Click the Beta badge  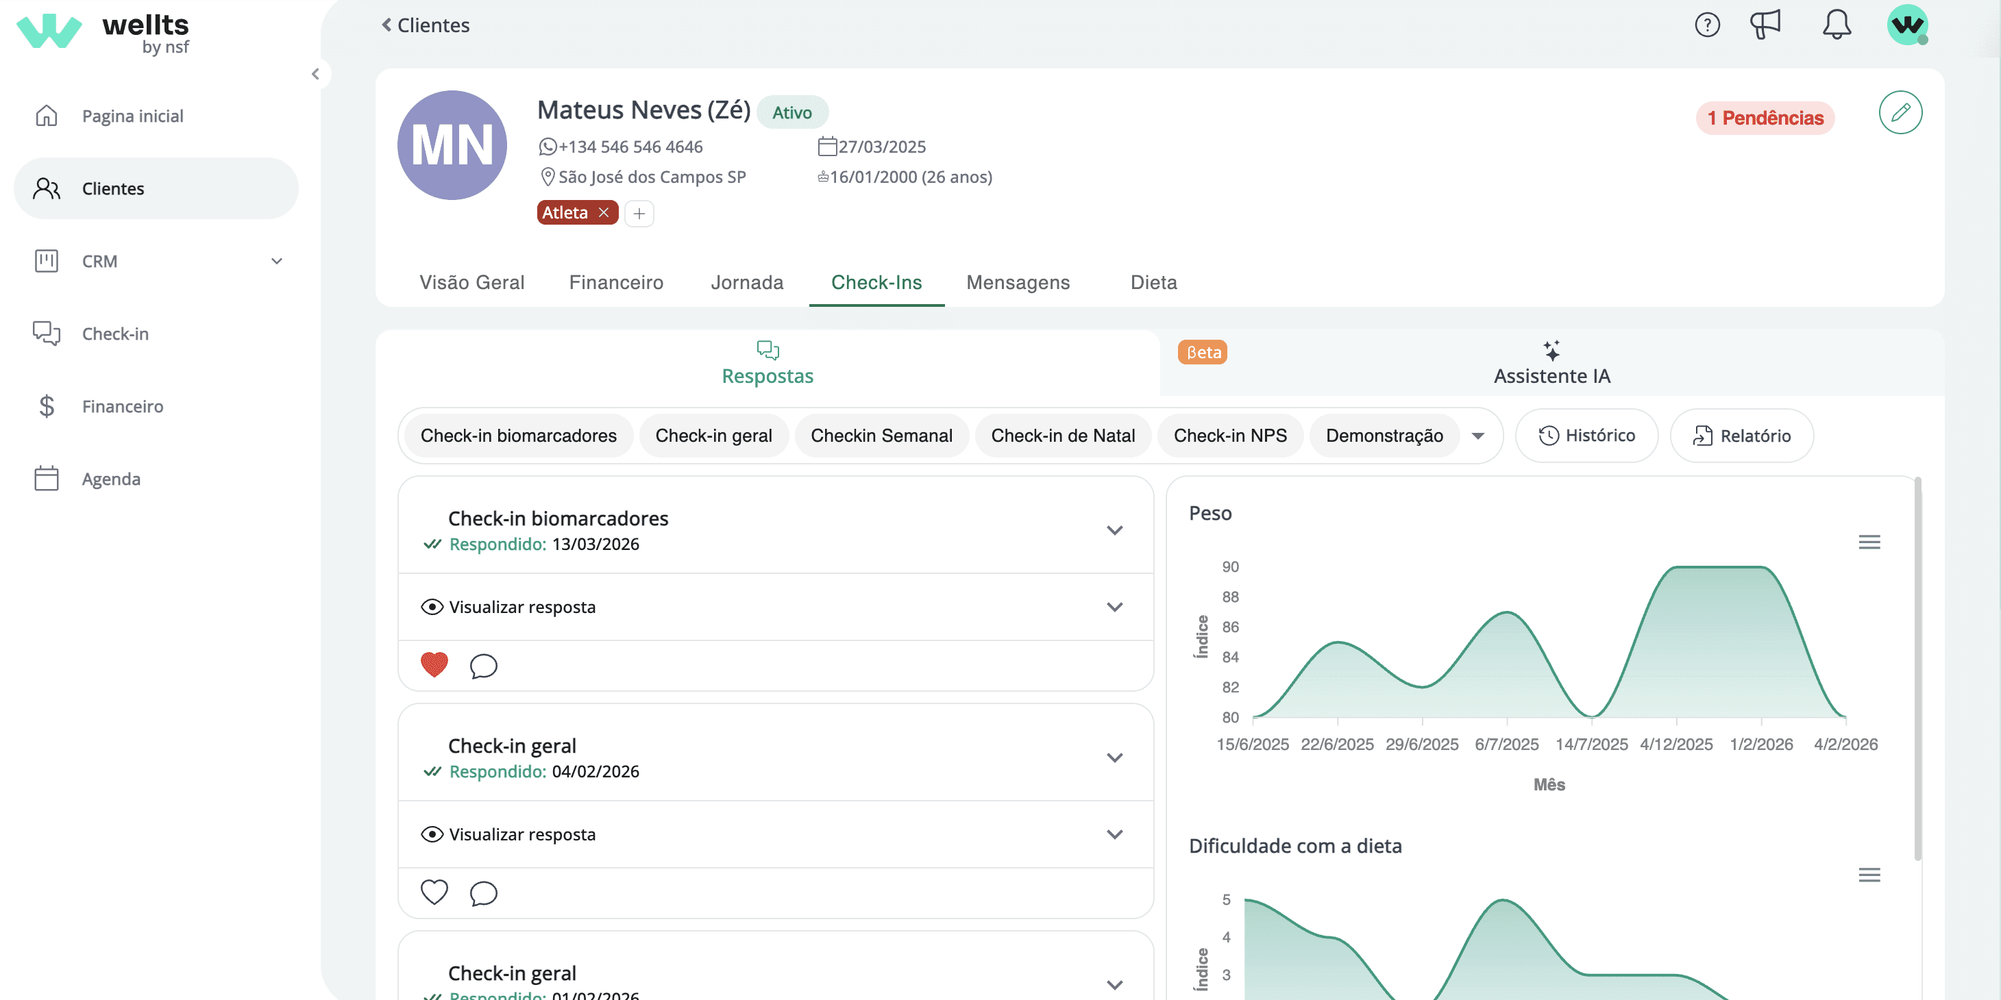(x=1203, y=353)
